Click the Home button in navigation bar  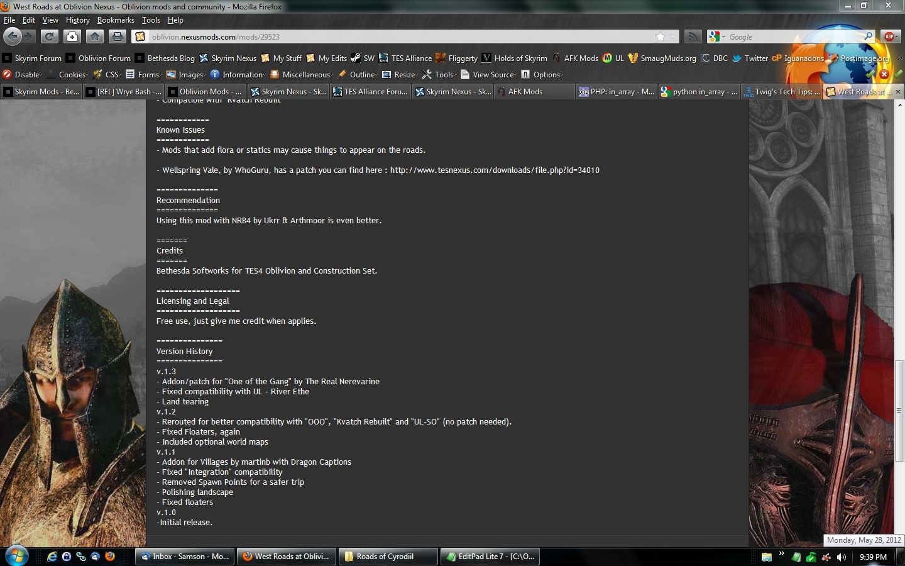(95, 36)
